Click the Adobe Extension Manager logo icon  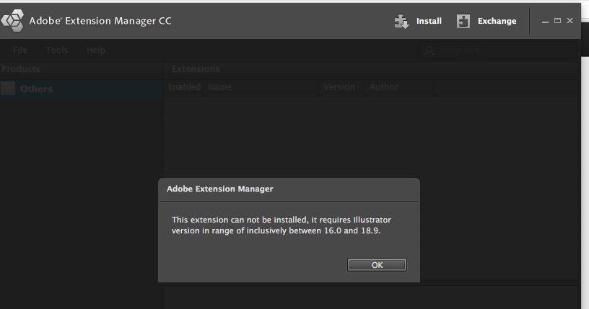click(x=12, y=21)
